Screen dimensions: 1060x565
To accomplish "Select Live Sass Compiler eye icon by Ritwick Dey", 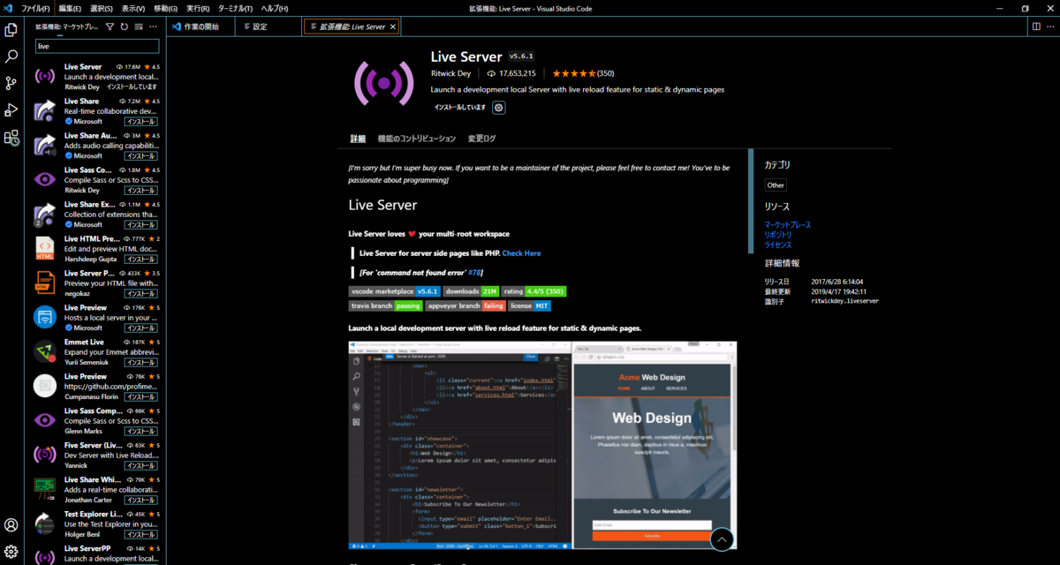I will (x=45, y=179).
